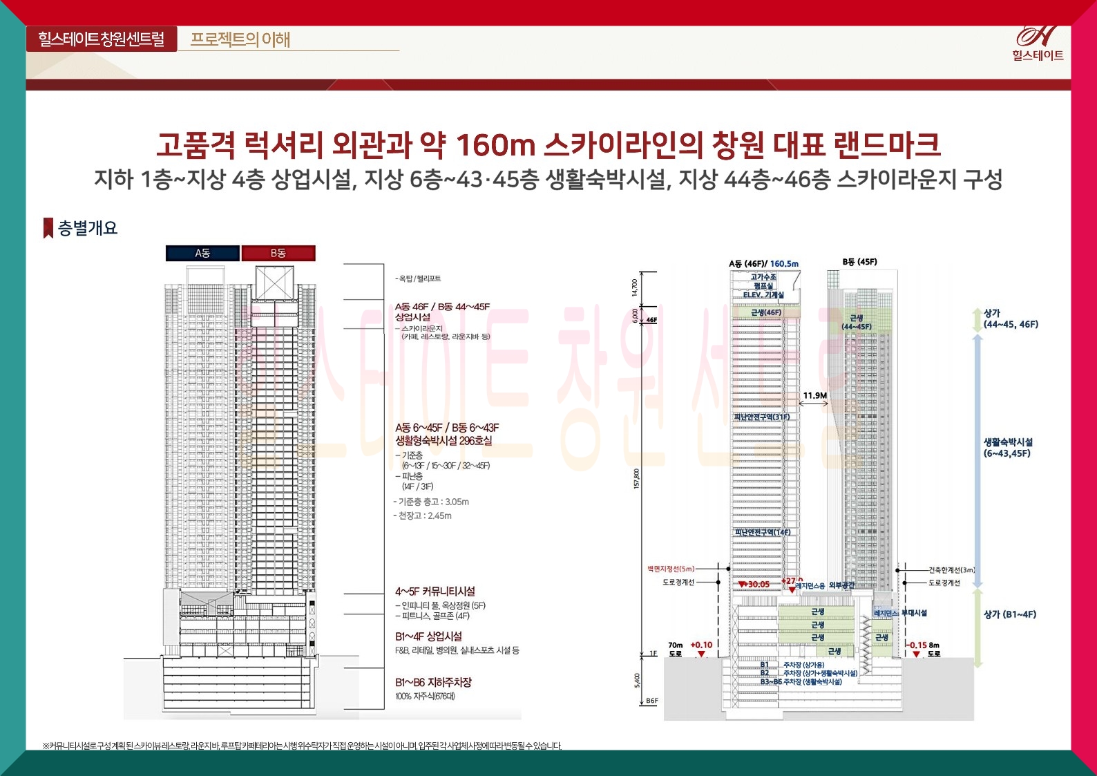Select the dark blue A동 label

click(202, 254)
